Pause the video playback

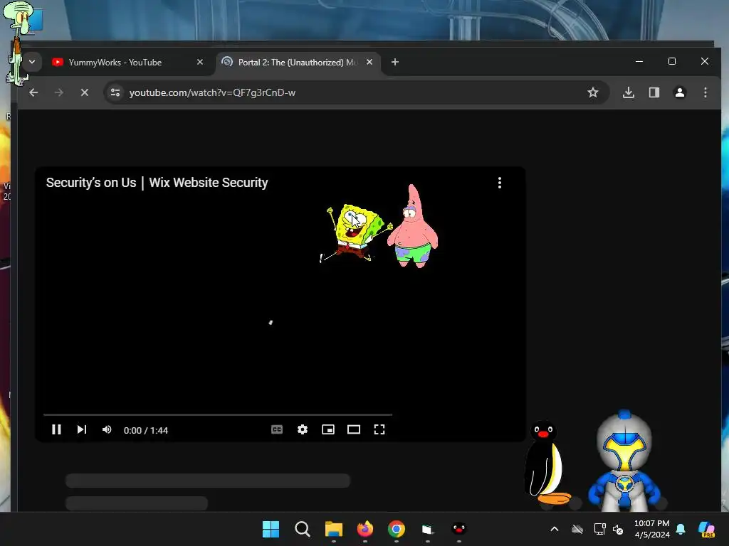56,429
